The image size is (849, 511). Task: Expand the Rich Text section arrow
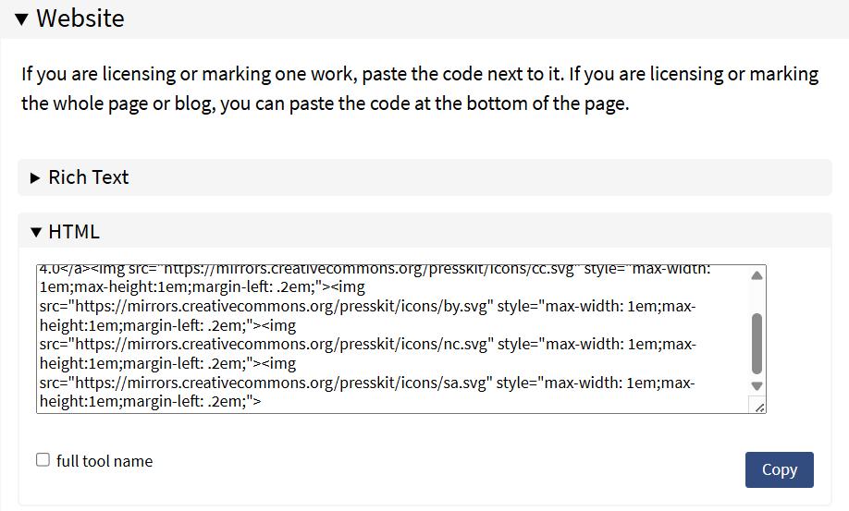35,178
